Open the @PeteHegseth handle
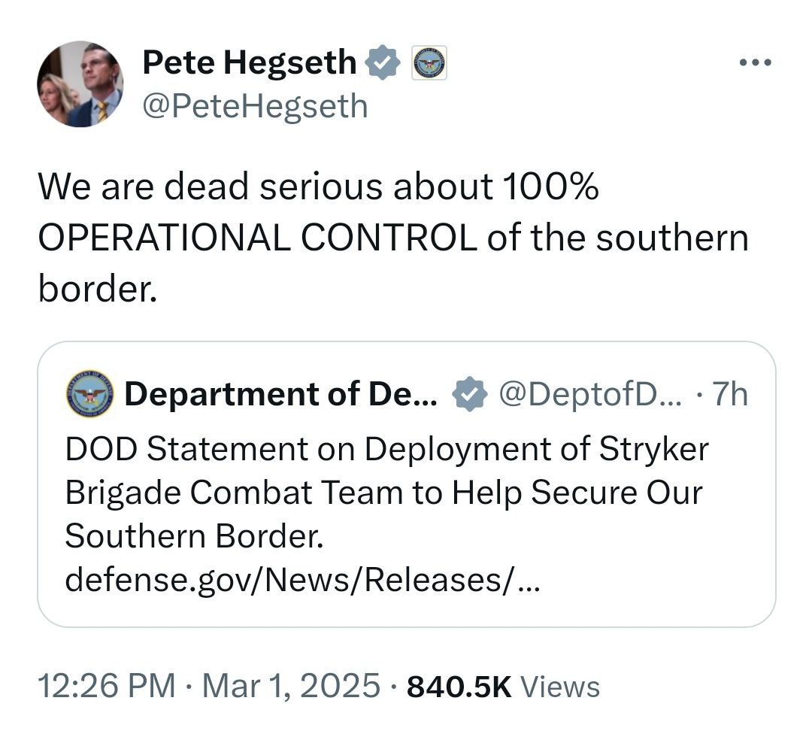The image size is (812, 737). pos(255,106)
